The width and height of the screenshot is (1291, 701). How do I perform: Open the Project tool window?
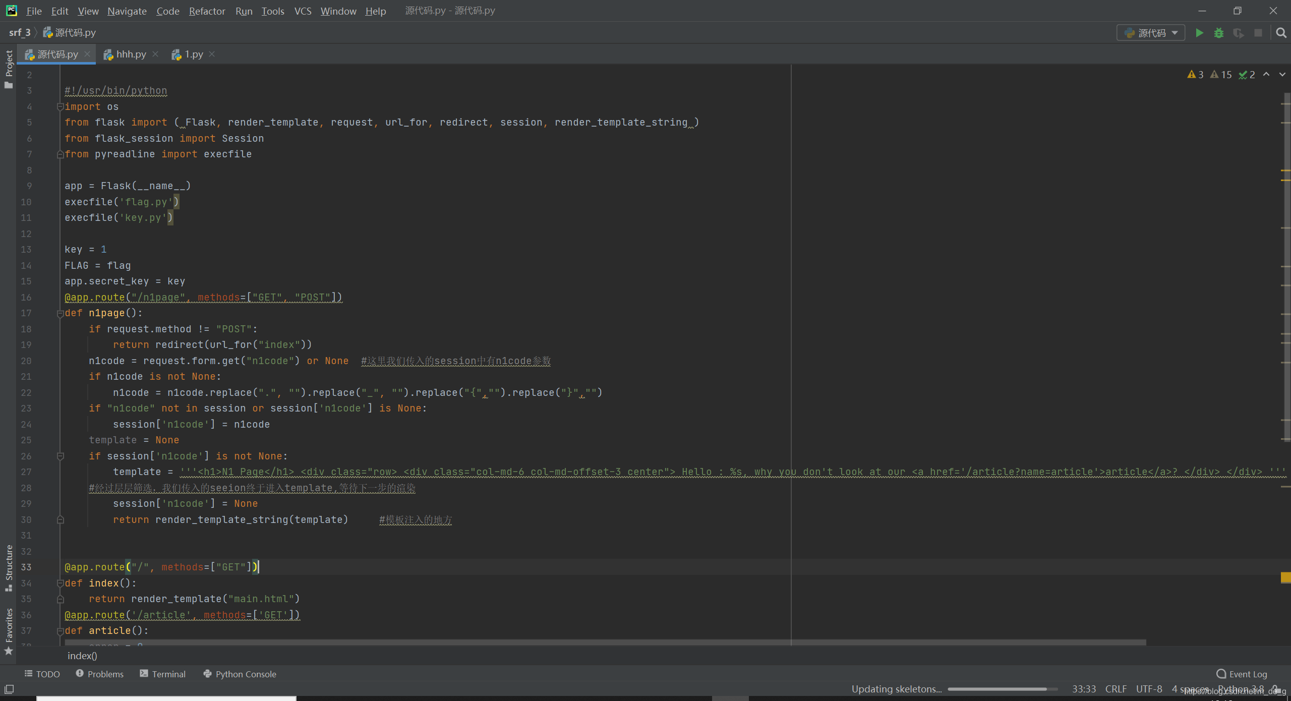tap(9, 69)
